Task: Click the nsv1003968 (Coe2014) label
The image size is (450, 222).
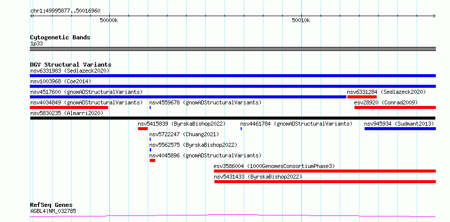Action: click(x=61, y=81)
